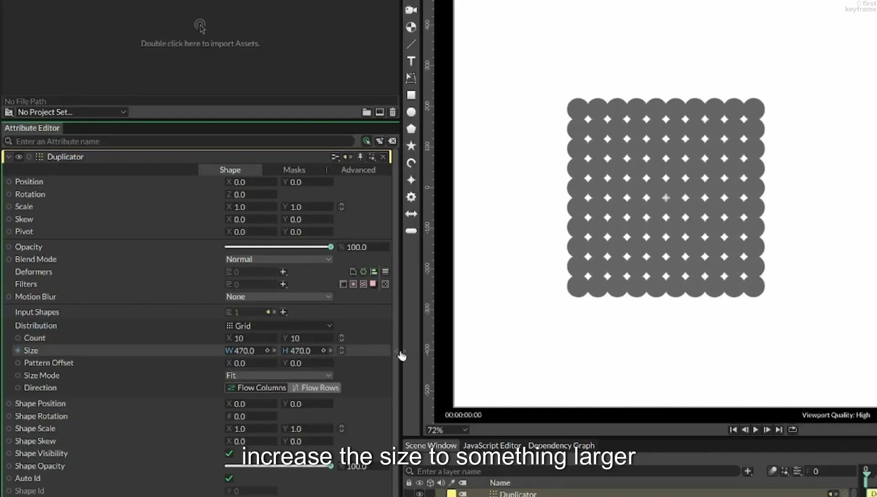Select the Line drawing tool

click(x=411, y=44)
